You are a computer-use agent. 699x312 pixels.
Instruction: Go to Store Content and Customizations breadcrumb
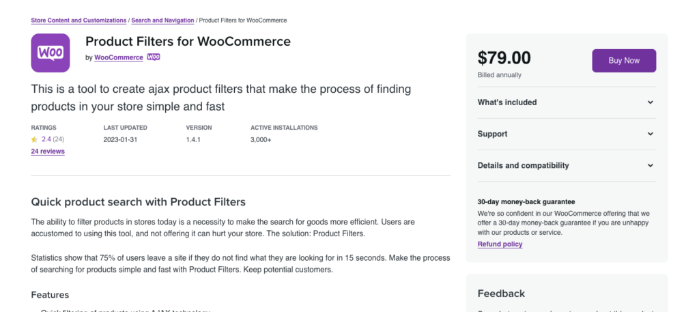pos(79,20)
